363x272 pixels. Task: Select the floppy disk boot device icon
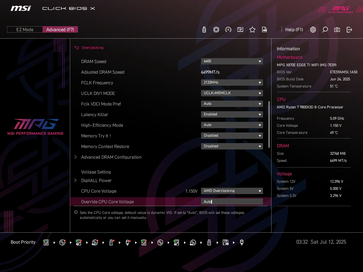[225, 242]
